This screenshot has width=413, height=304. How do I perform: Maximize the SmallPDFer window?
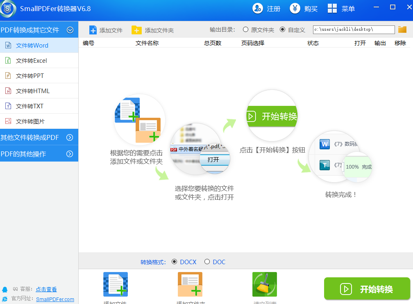393,7
